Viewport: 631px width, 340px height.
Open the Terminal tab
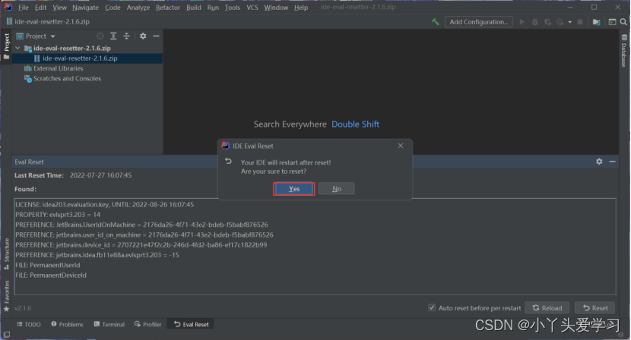pos(109,324)
